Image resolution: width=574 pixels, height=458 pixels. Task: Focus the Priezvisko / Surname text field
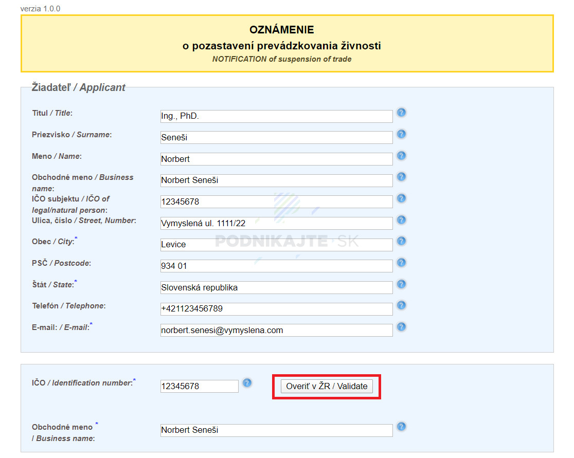[x=276, y=138]
